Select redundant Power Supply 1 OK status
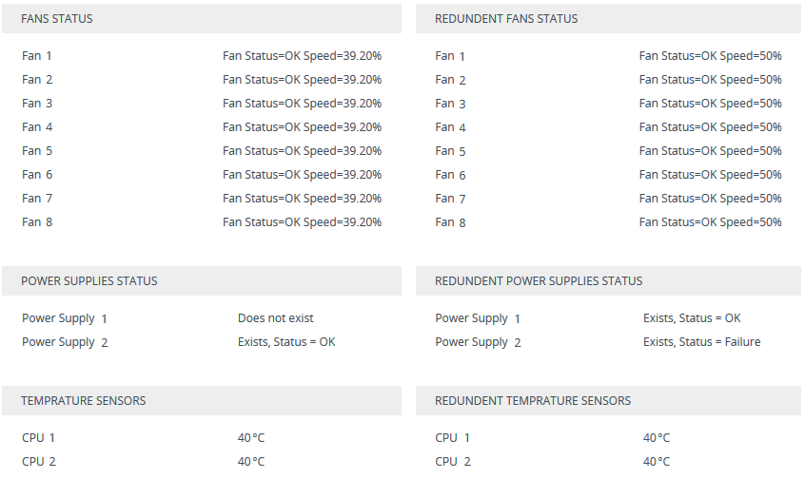The height and width of the screenshot is (479, 805). point(692,318)
